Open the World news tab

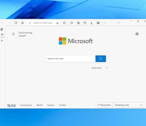(39, 105)
